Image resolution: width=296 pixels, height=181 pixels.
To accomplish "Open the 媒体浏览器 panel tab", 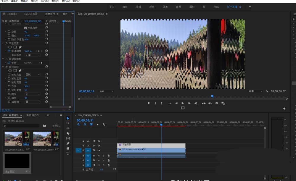I will 33,115.
